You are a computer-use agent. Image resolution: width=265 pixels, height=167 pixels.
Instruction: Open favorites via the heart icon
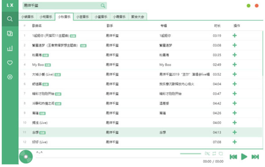point(9,61)
